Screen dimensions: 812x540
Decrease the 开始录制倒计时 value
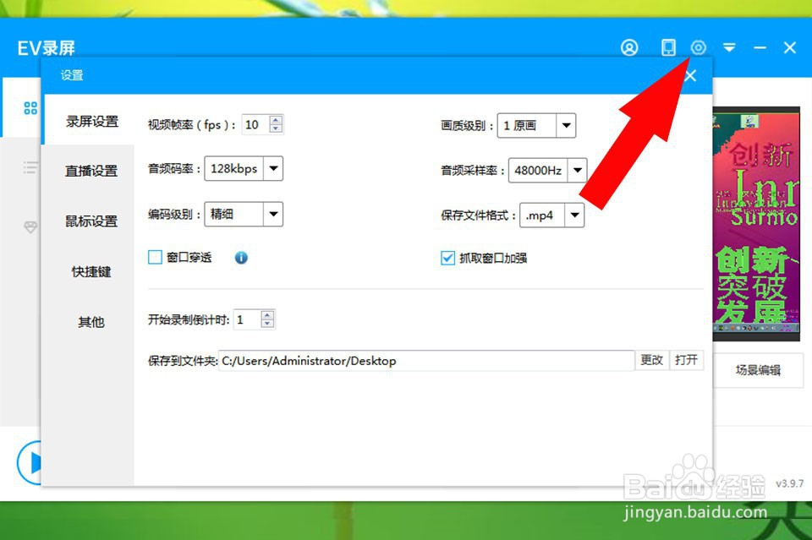tap(267, 324)
